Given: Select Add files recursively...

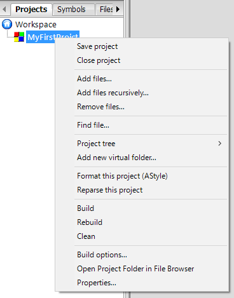Looking at the screenshot, I should click(113, 93).
